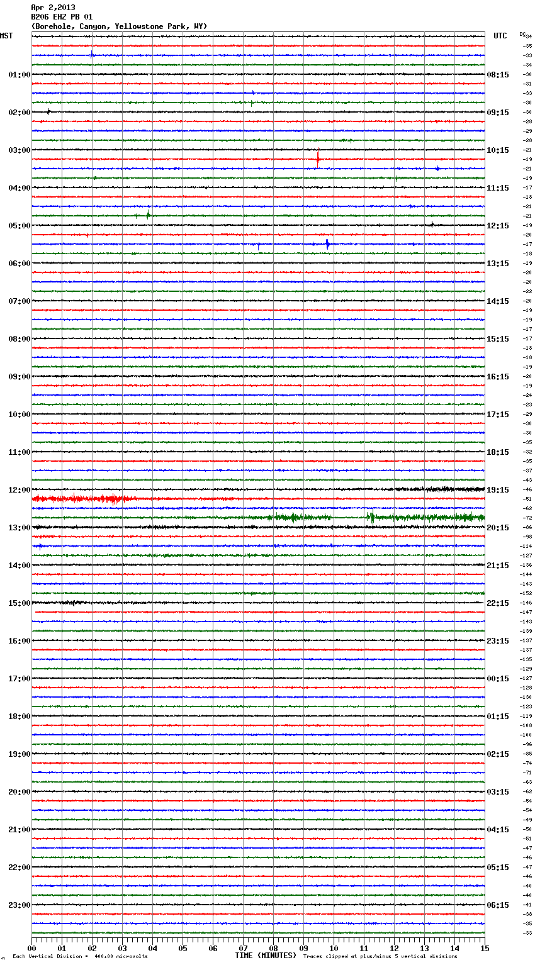This screenshot has width=535, height=965.
Task: Click minute '11' on the bottom time axis
Action: [364, 948]
